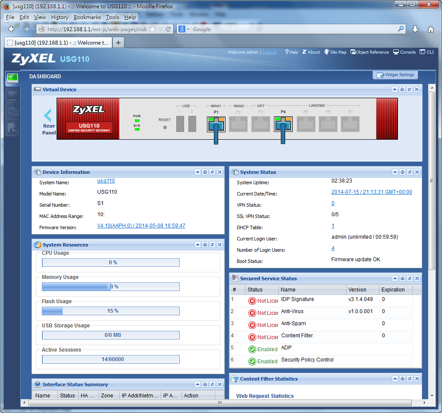Viewport: 442px width, 413px height.
Task: Click the Logout link
Action: click(x=270, y=52)
